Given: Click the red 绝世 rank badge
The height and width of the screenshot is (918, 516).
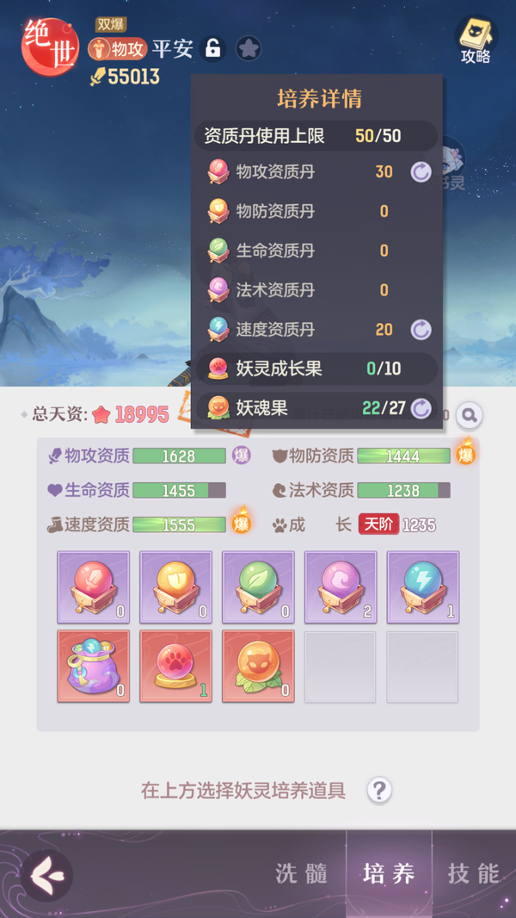Looking at the screenshot, I should pyautogui.click(x=50, y=47).
